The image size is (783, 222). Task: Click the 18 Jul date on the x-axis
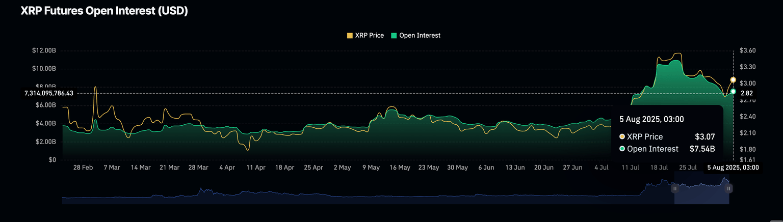(x=659, y=168)
